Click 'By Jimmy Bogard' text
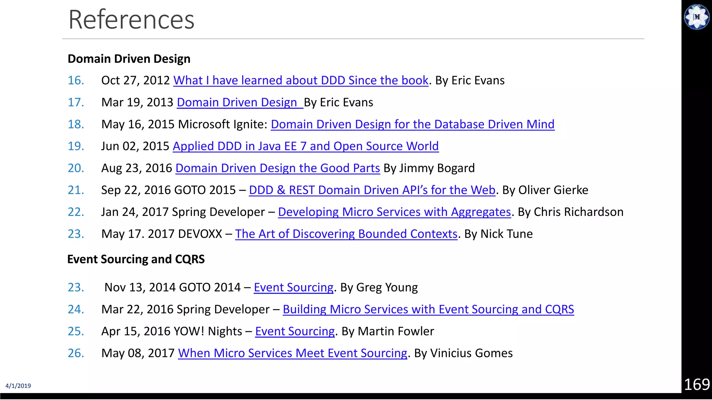The height and width of the screenshot is (400, 712). (x=429, y=168)
